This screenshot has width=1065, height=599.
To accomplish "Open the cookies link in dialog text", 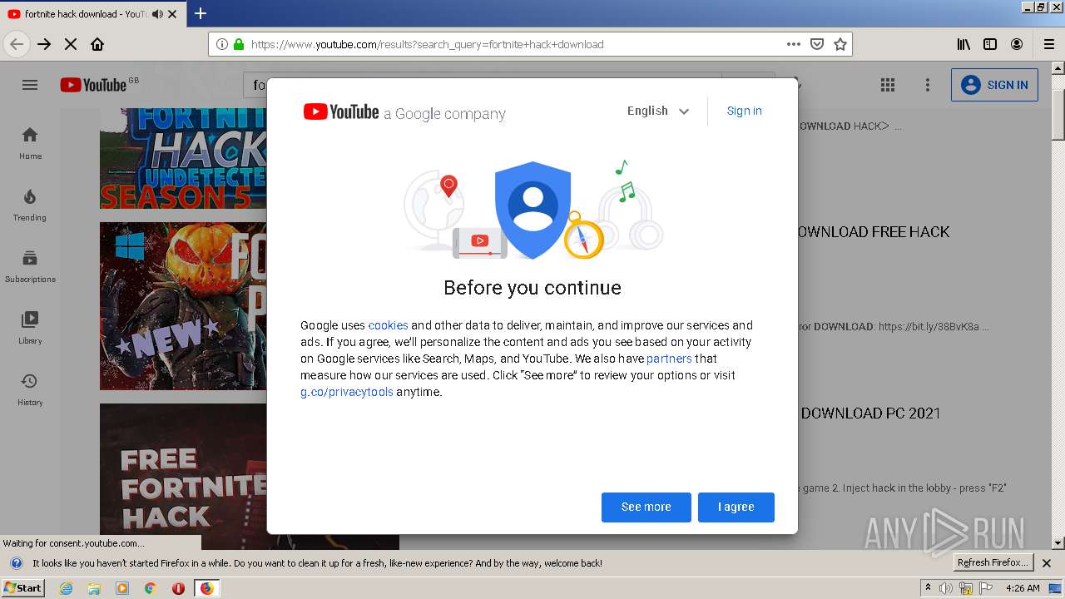I will click(388, 325).
